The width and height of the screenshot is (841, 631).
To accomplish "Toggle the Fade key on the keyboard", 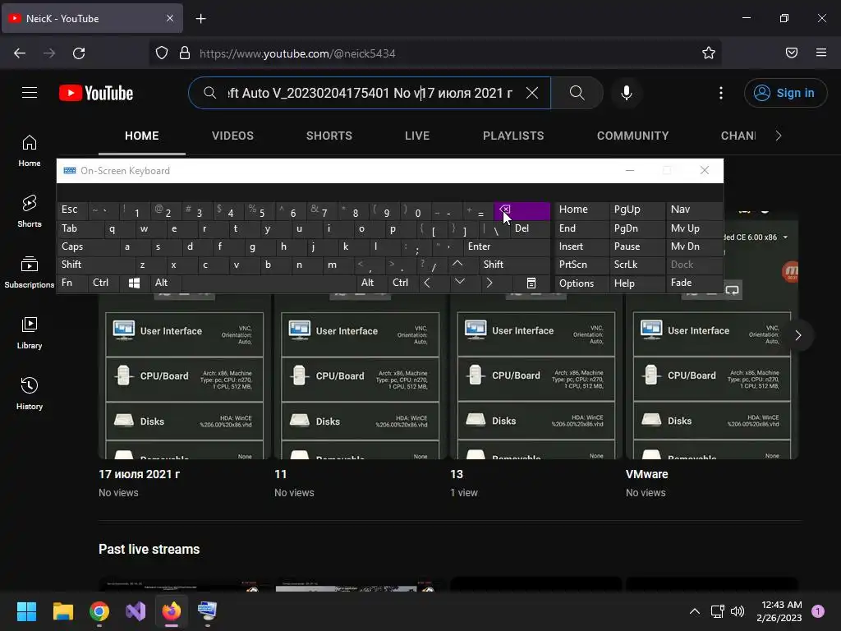I will [695, 283].
